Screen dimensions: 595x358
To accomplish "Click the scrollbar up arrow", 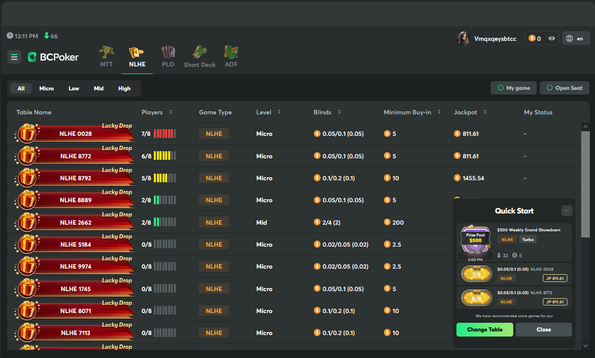I will (x=585, y=127).
